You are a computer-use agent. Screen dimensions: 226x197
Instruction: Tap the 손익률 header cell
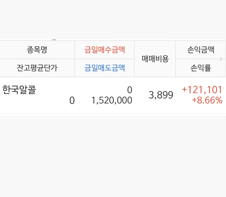point(201,68)
